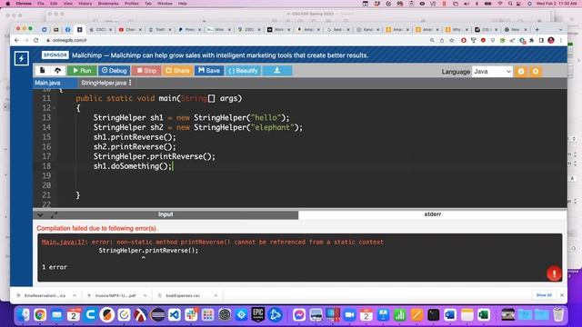
Task: Open Chrome tab search chevron
Action: (560, 29)
